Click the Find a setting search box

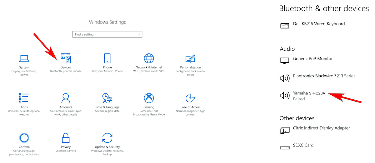pyautogui.click(x=105, y=34)
